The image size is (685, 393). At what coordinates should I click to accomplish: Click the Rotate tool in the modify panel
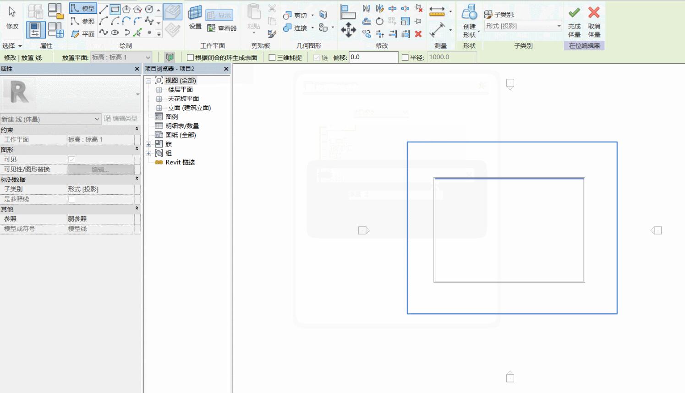point(379,21)
